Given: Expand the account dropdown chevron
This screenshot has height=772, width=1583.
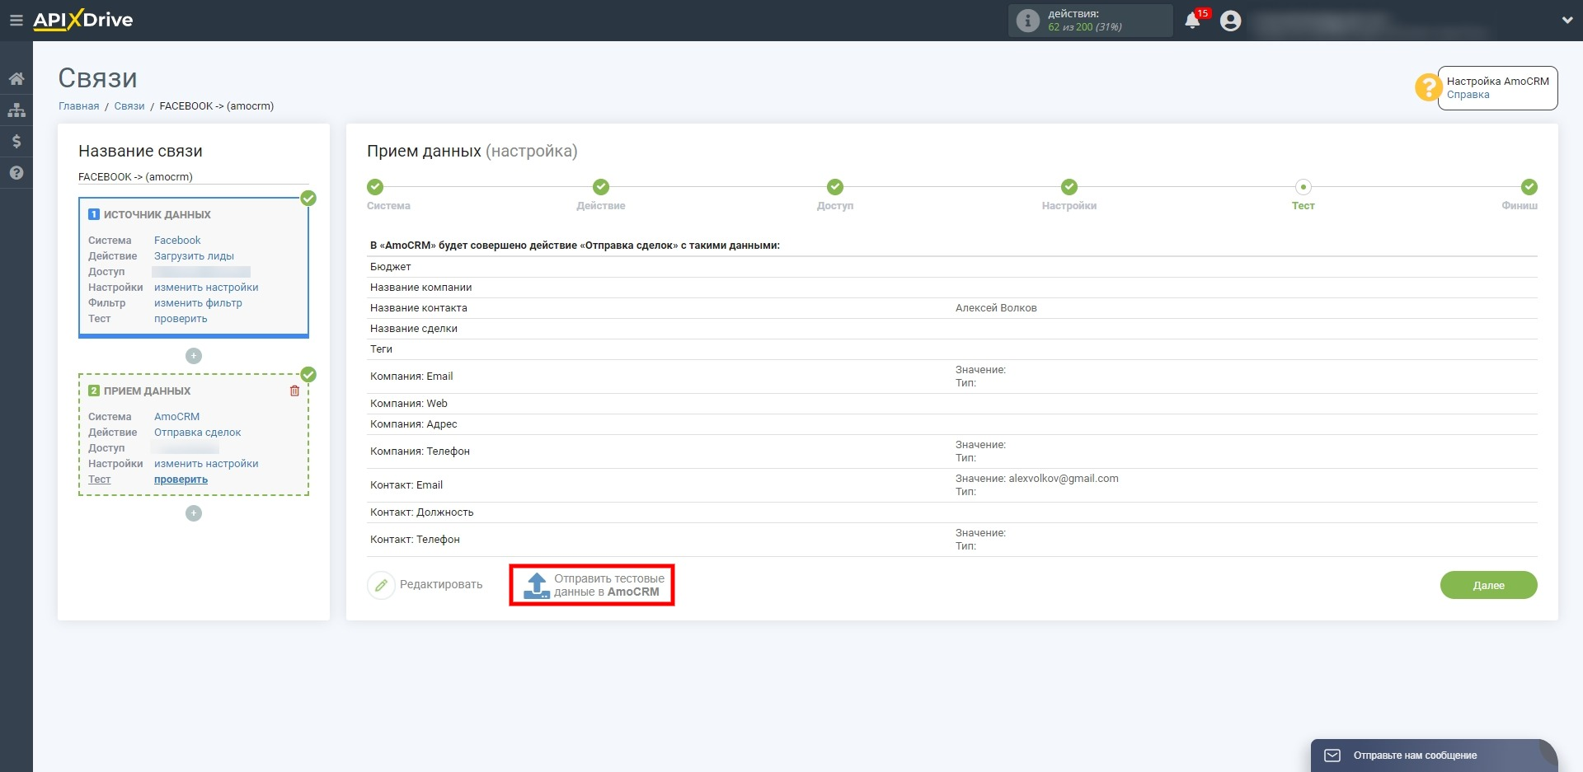Looking at the screenshot, I should (1567, 21).
